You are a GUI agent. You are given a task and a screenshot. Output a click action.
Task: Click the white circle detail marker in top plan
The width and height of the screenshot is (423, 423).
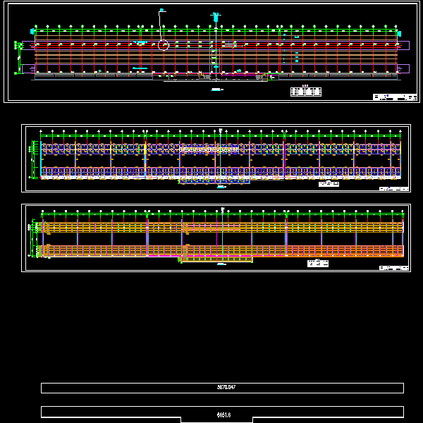164,45
